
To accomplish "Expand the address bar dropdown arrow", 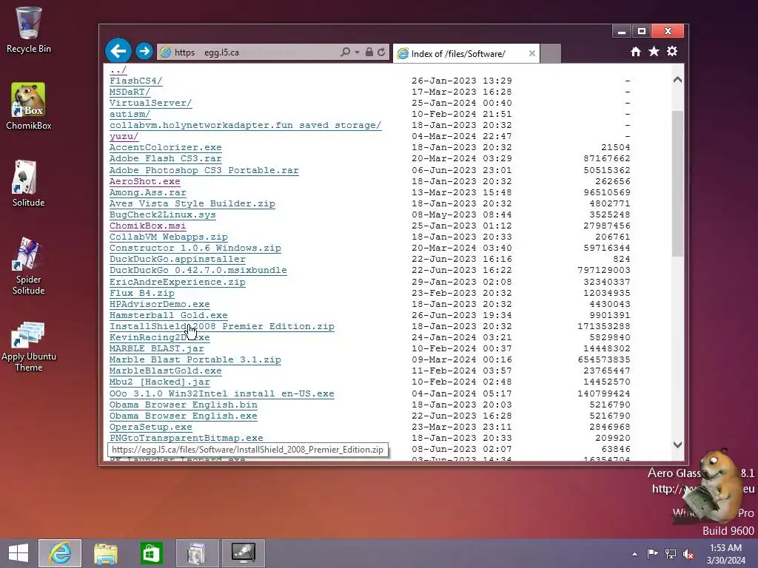I will coord(357,53).
